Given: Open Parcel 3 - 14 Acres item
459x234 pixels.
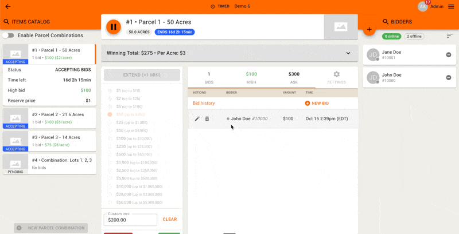Looking at the screenshot, I should 49,141.
